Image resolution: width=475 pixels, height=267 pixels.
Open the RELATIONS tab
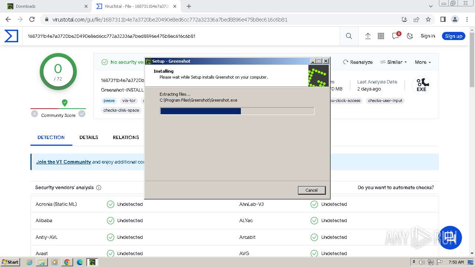pos(126,138)
